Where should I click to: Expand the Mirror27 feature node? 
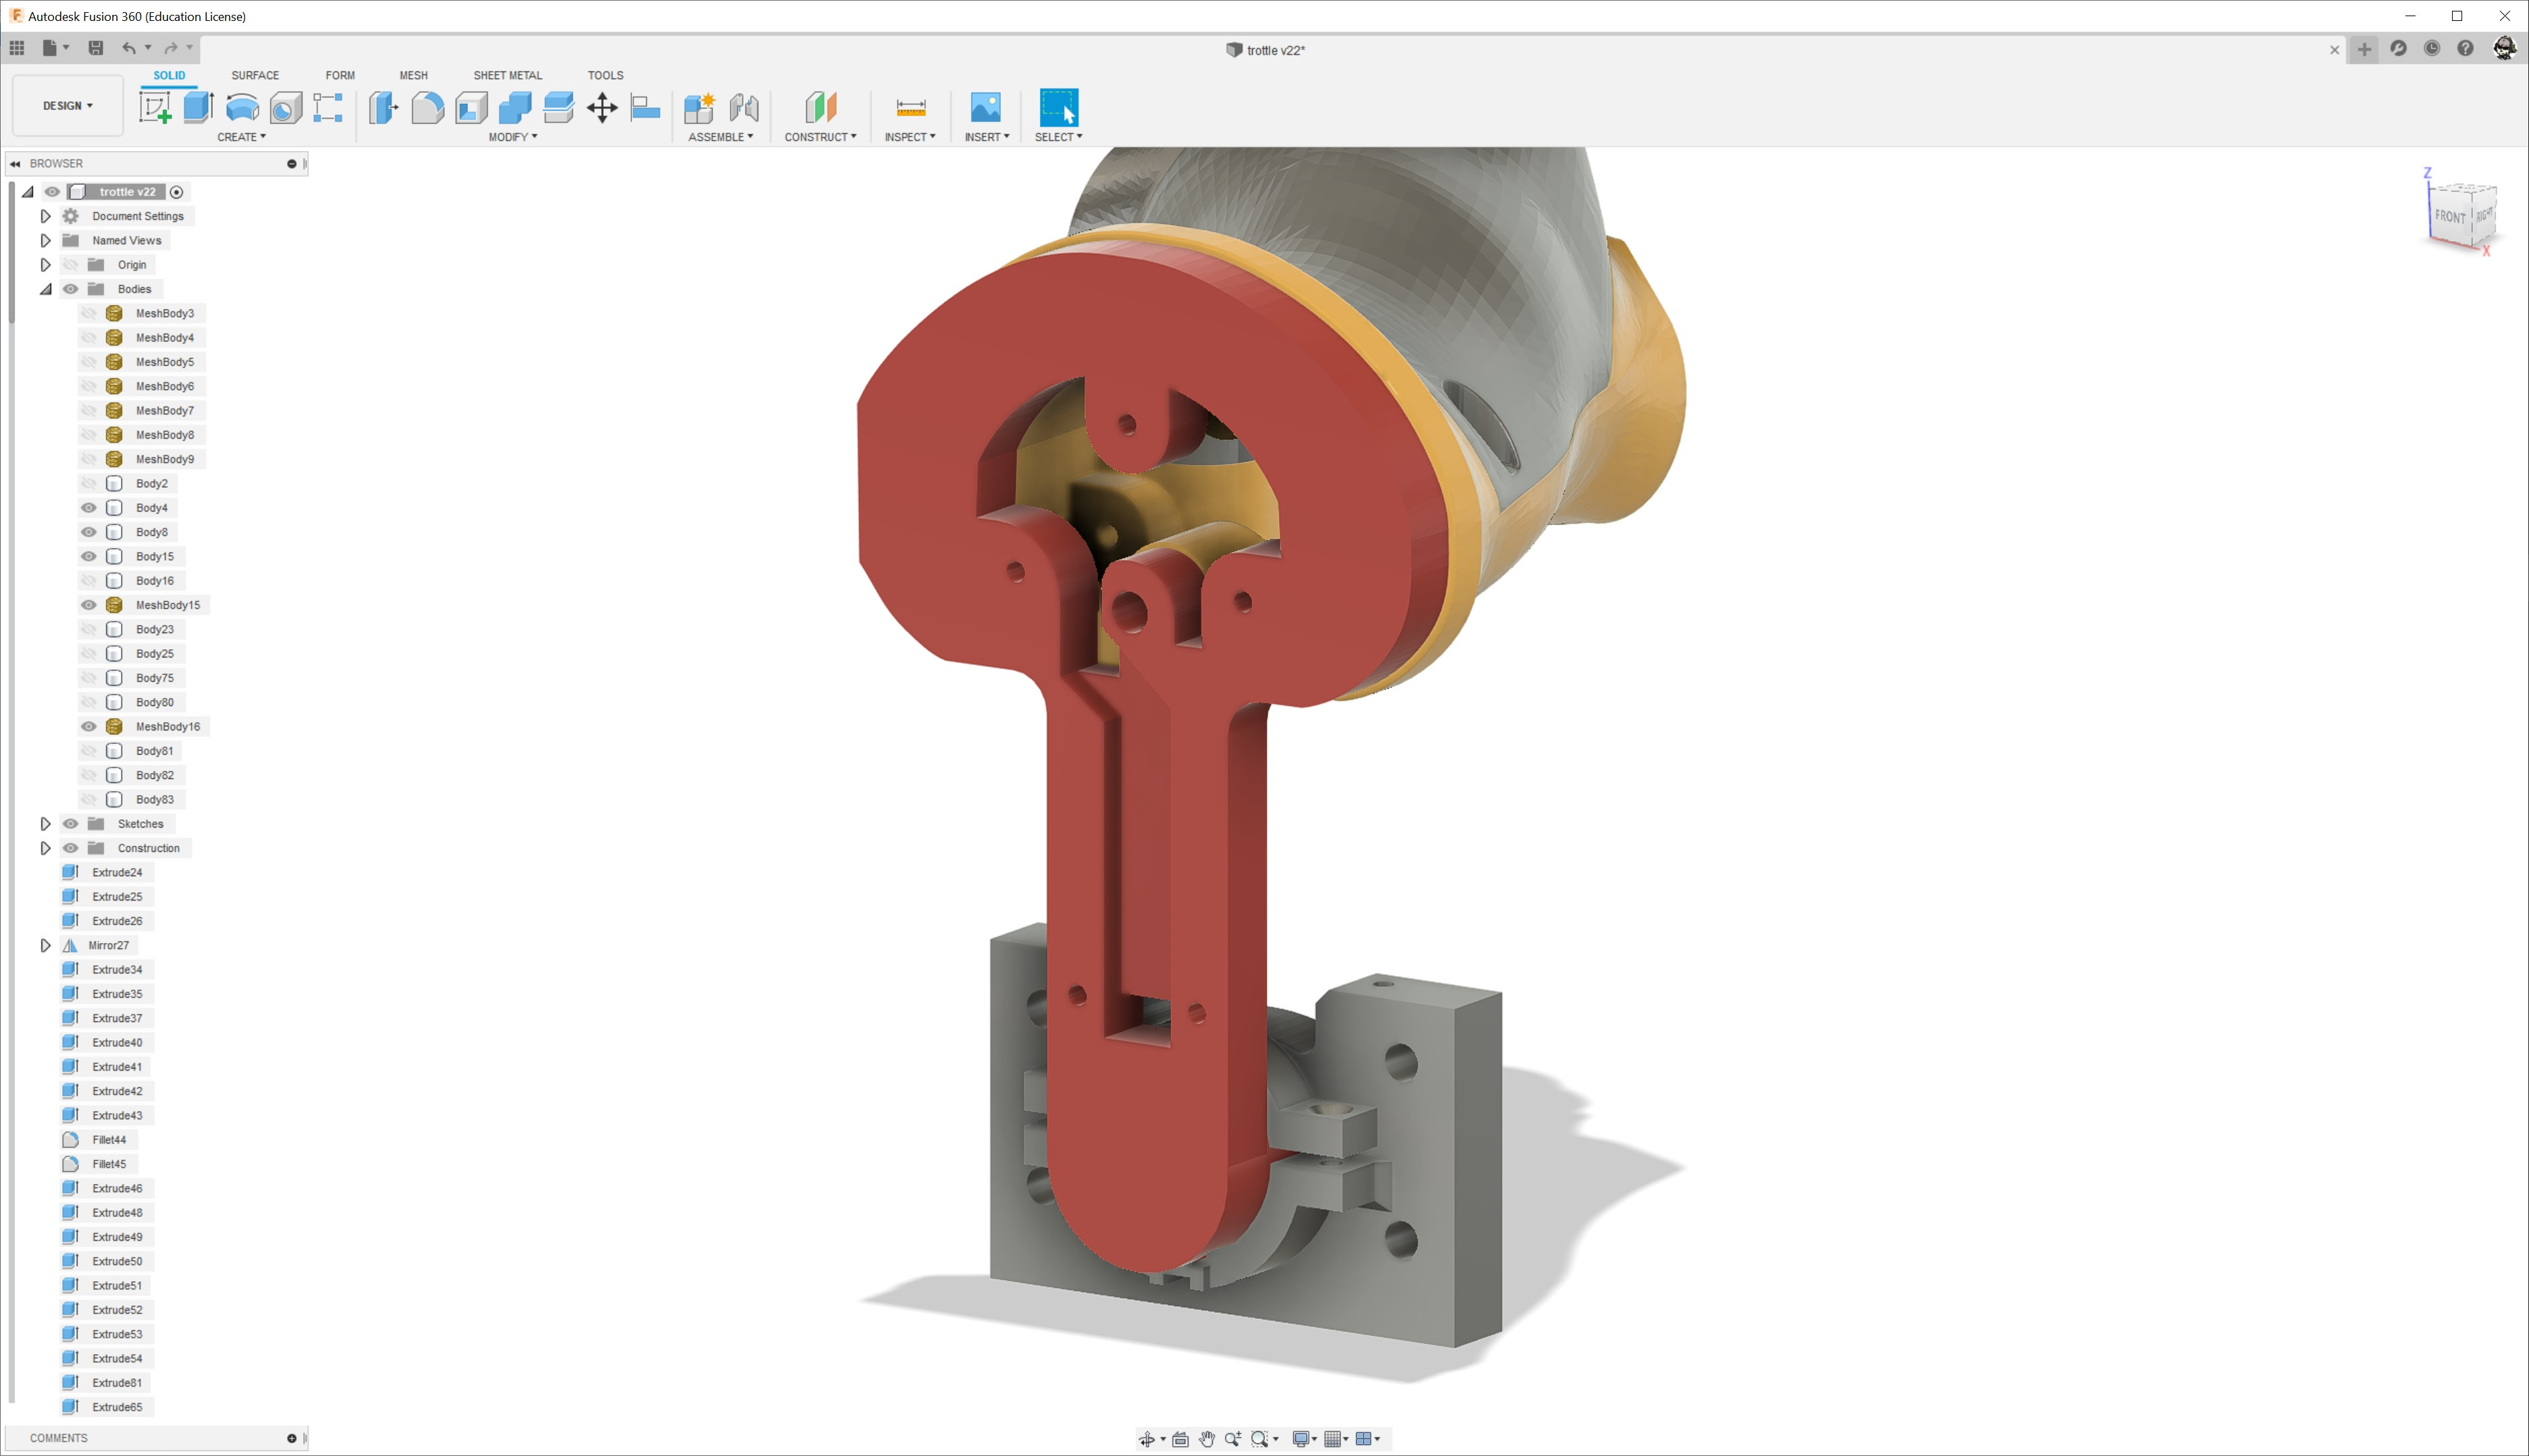tap(45, 945)
